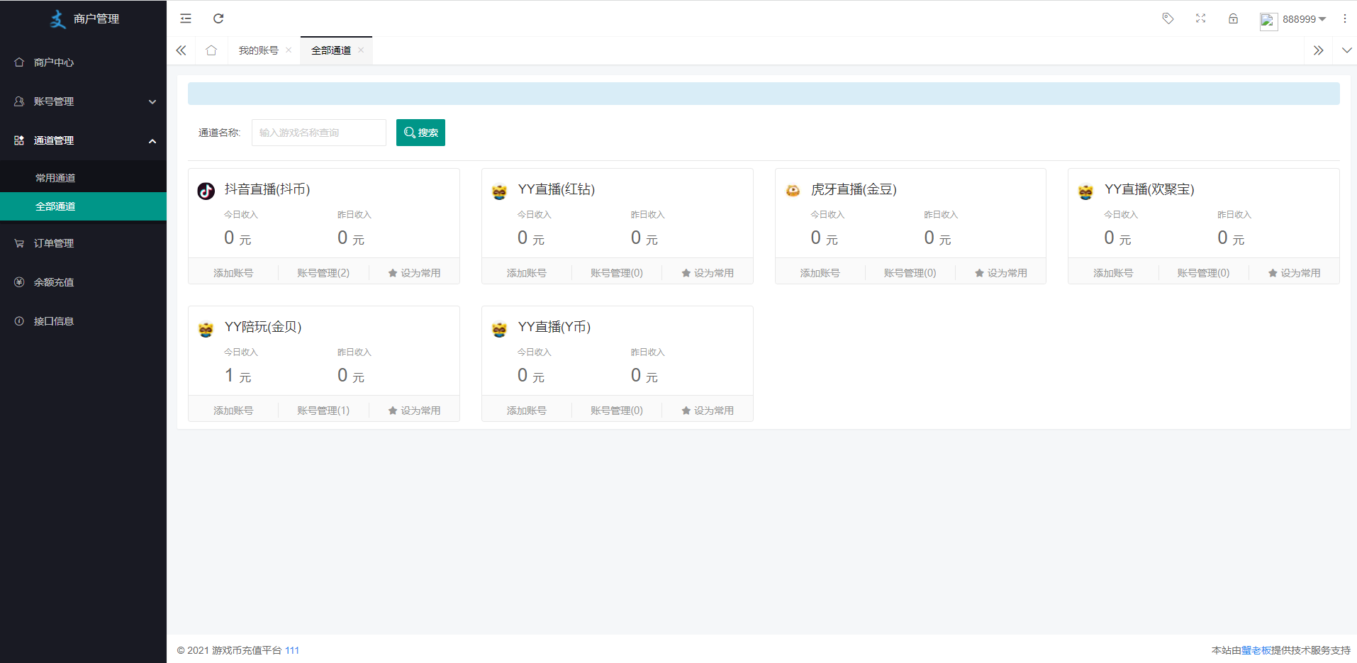This screenshot has width=1357, height=663.
Task: Click the tag icon in the top toolbar
Action: (1167, 18)
